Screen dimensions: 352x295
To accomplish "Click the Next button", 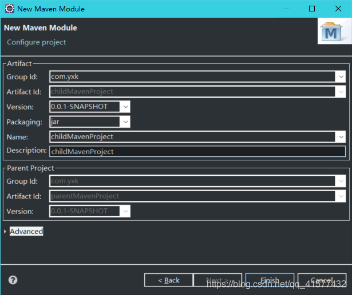I will click(217, 280).
